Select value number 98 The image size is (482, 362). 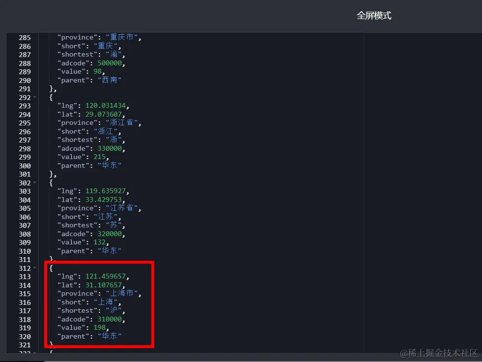tap(97, 71)
